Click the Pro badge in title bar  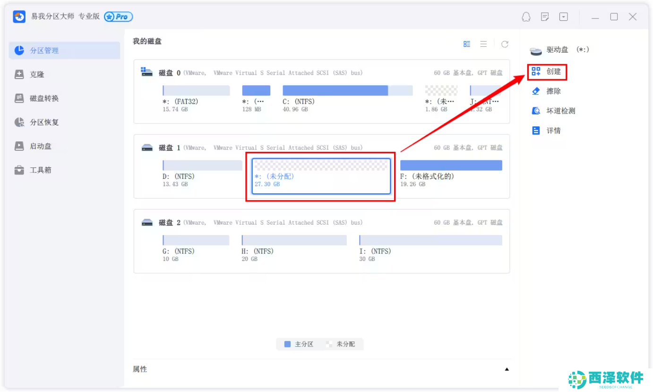click(x=118, y=17)
